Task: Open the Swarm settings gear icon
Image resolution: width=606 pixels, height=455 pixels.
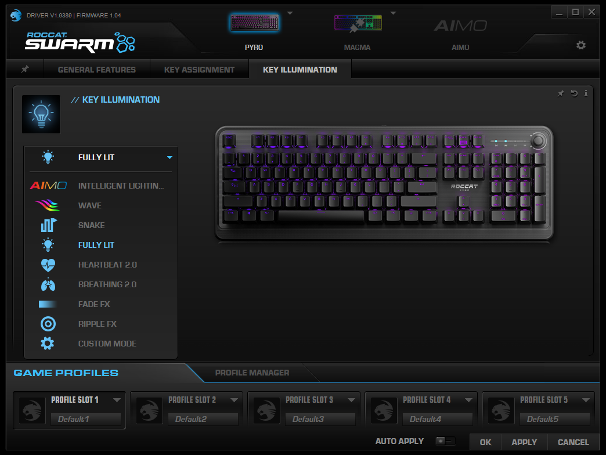Action: pyautogui.click(x=581, y=45)
